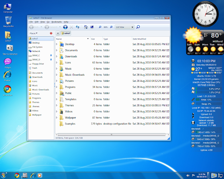This screenshot has height=179, width=224.
Task: Expand the Wallpaper folder row
Action: point(57,117)
